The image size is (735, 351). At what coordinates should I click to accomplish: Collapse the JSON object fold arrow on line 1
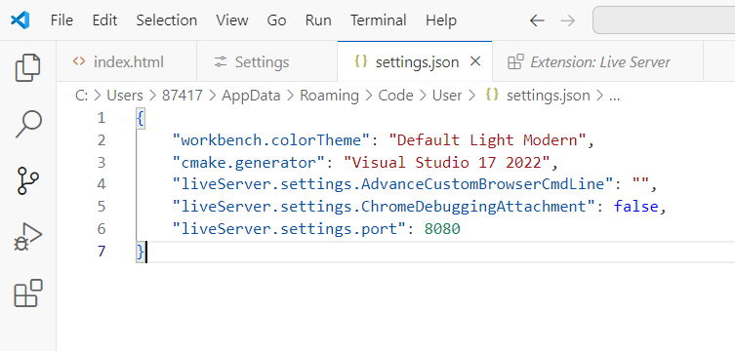[x=123, y=118]
